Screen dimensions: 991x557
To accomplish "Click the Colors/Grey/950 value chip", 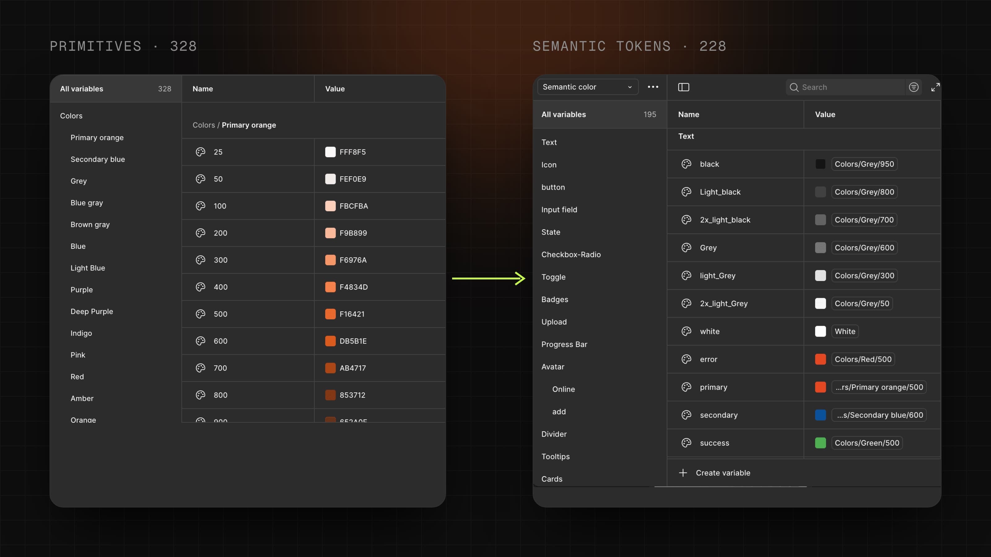I will click(x=864, y=164).
